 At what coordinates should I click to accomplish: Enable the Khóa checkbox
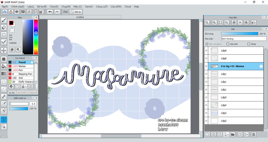tap(249, 44)
